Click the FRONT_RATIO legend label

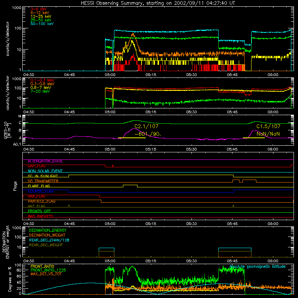point(42,266)
